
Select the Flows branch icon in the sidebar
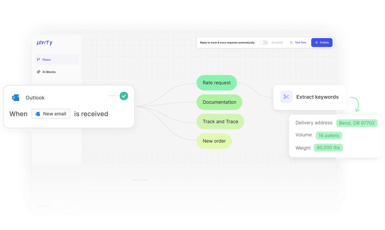coord(38,60)
